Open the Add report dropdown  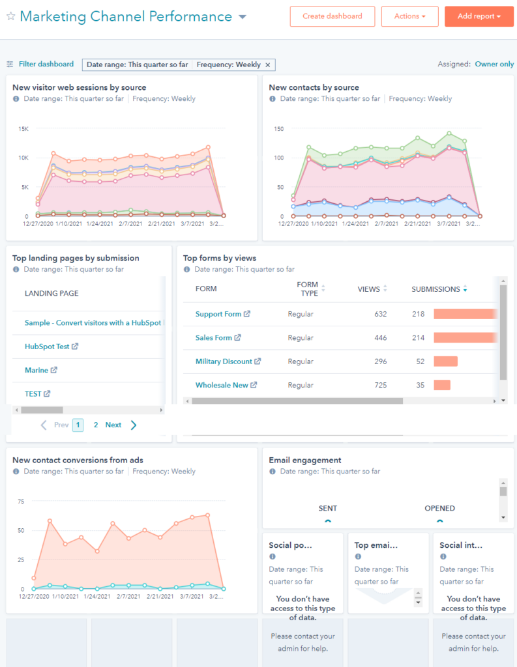[479, 16]
